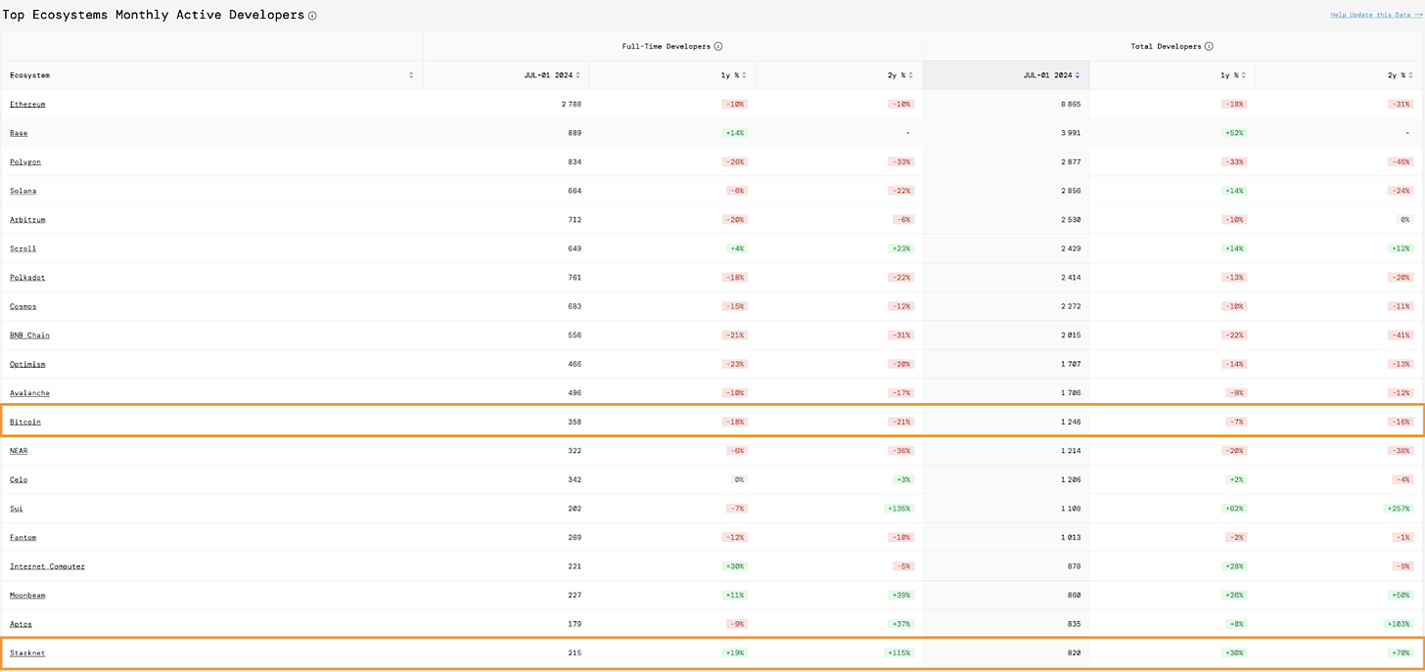Sort Total Developers 1y % column
The image size is (1425, 672).
(1244, 75)
